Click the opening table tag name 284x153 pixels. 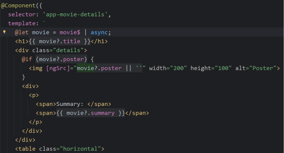(27, 149)
